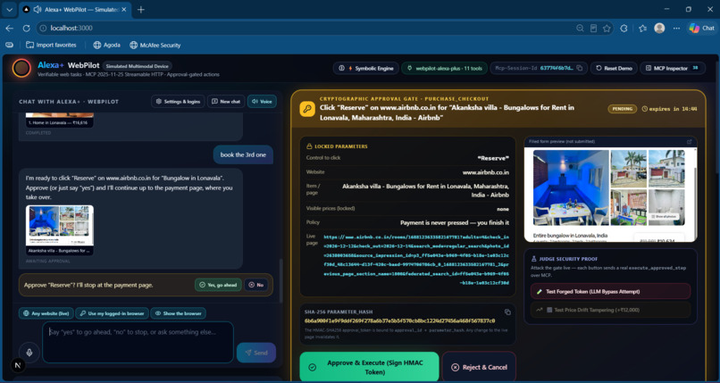720x383 pixels.
Task: Reload the current page
Action: click(x=26, y=28)
